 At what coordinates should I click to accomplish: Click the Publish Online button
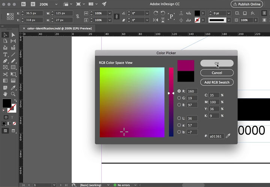247,4
